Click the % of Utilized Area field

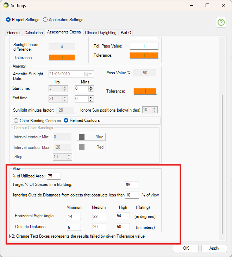click(54, 176)
